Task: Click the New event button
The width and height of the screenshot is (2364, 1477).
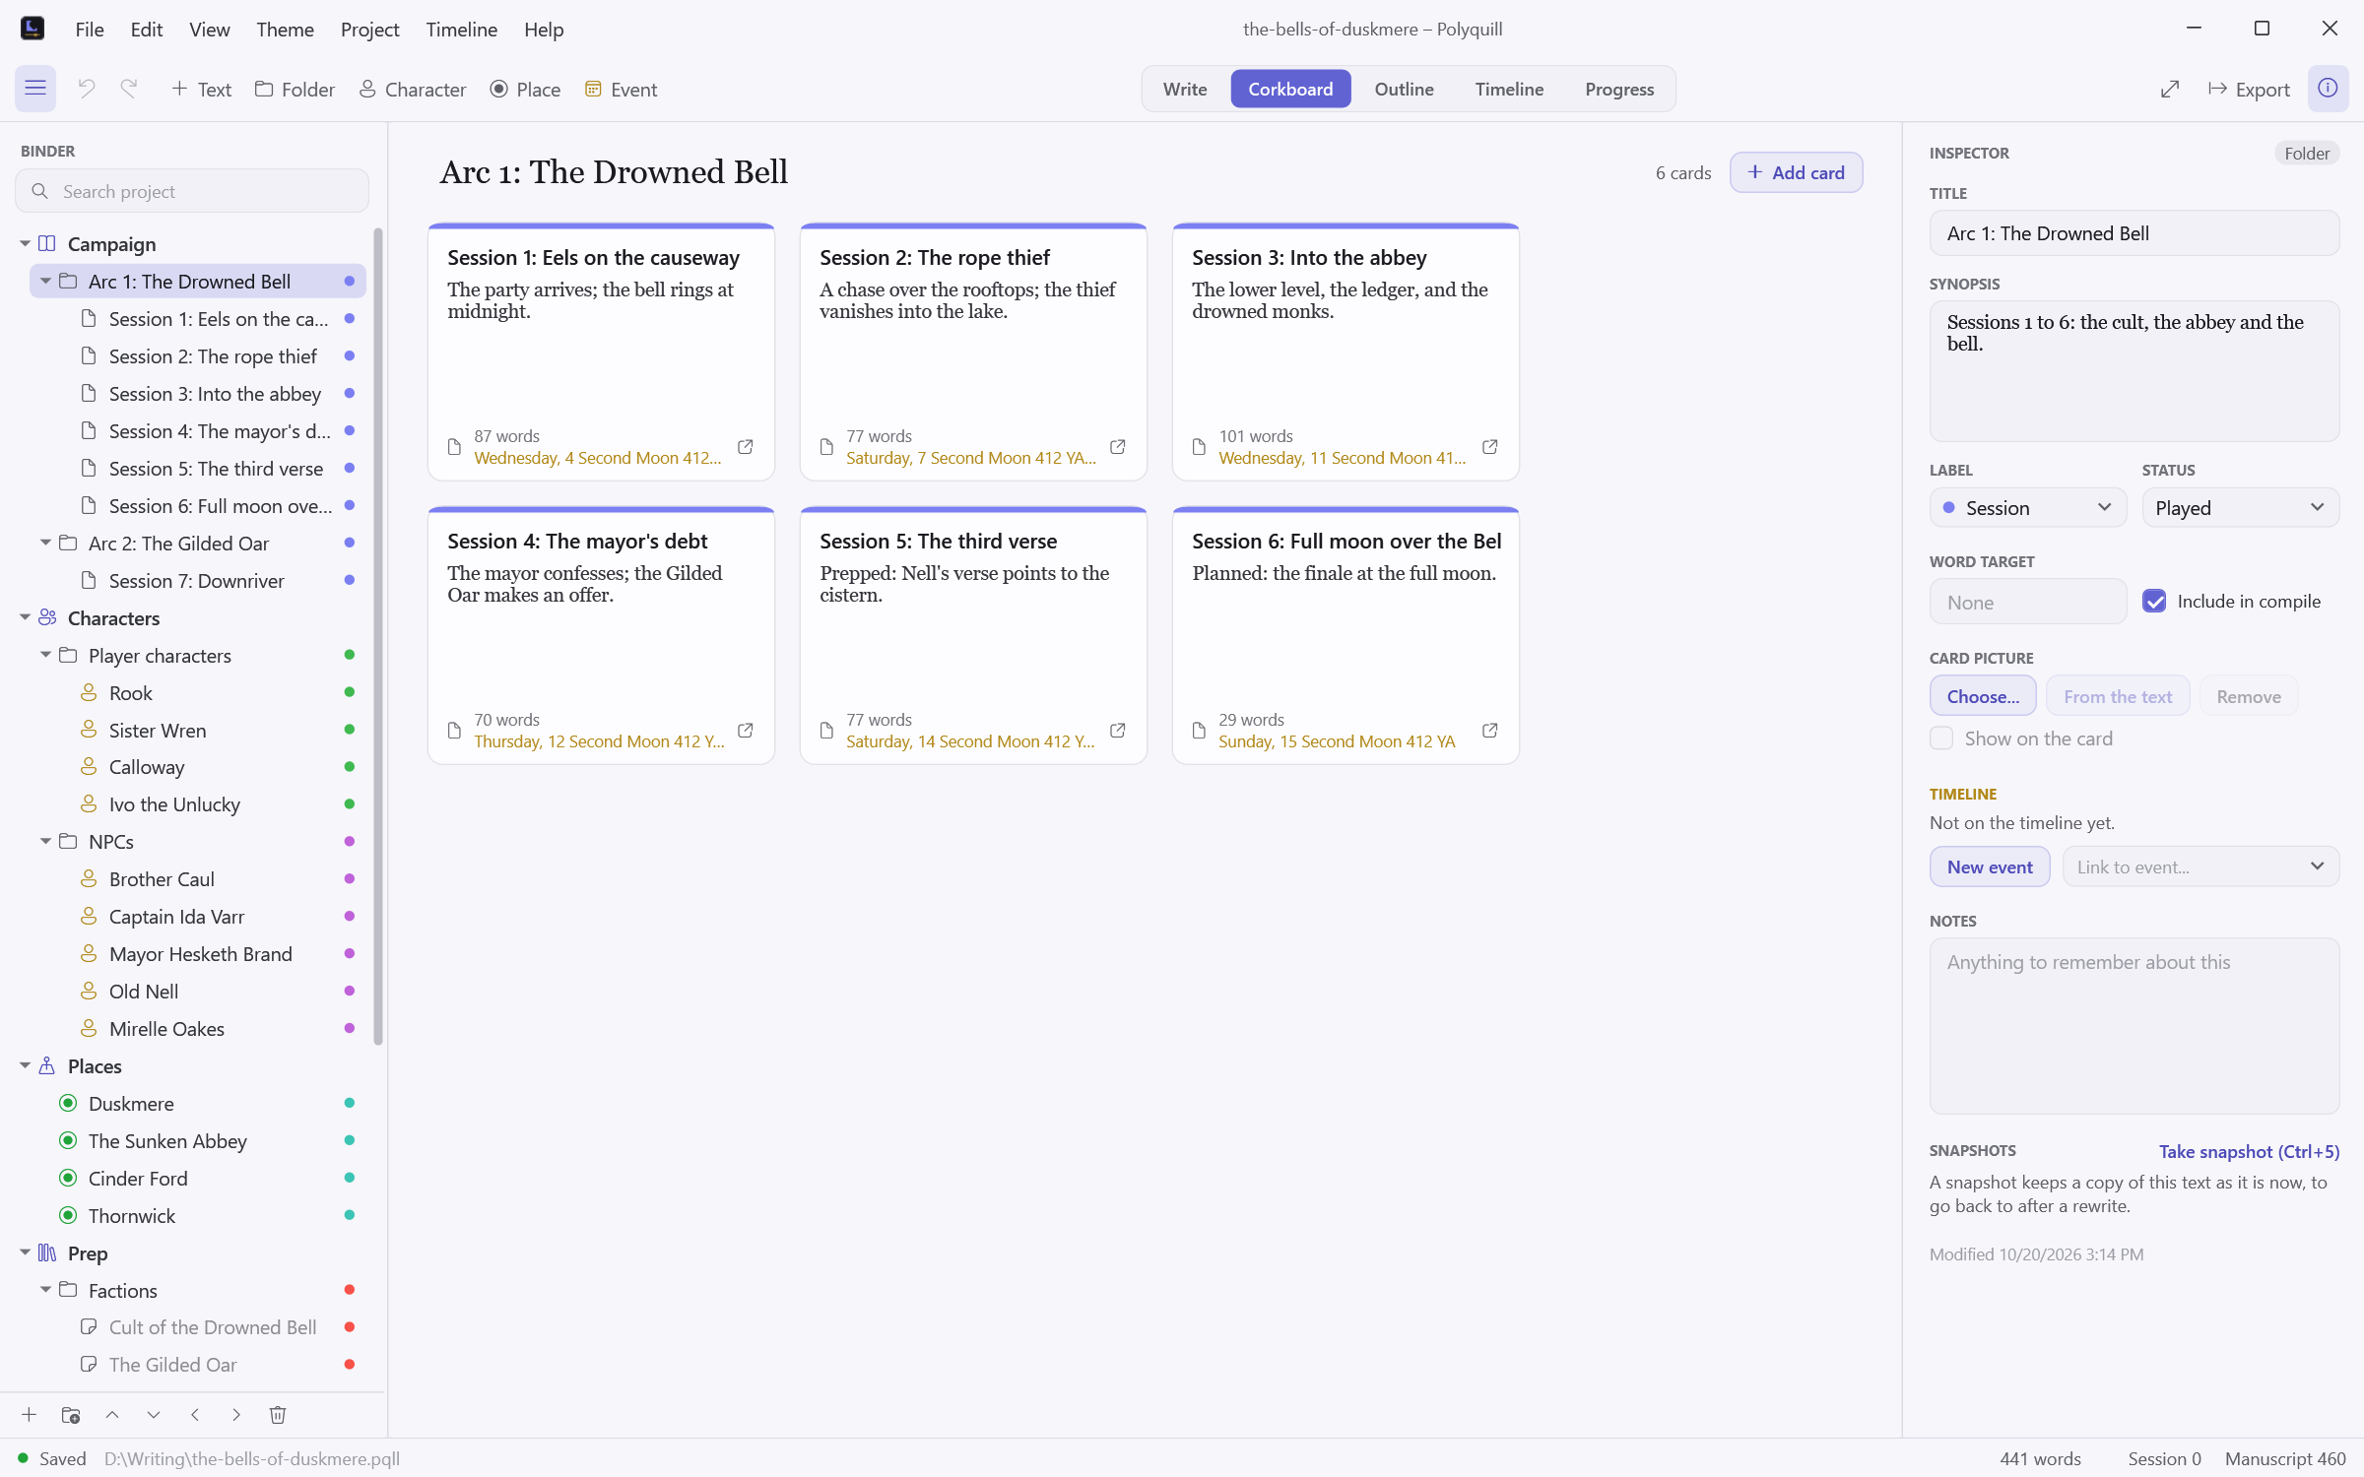Action: click(1989, 867)
